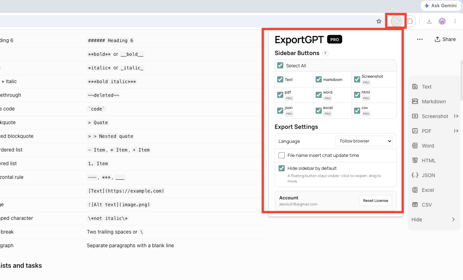
Task: Click the Share button
Action: click(445, 39)
